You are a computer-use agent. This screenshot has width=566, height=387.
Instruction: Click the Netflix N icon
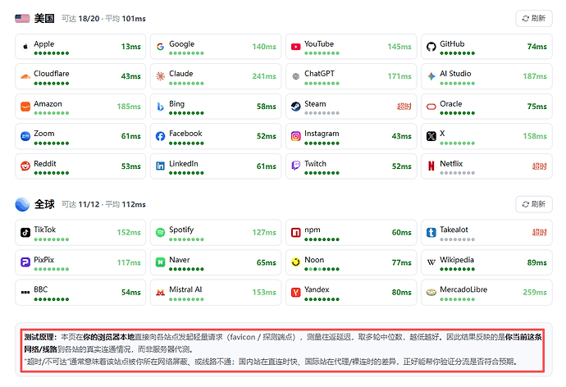pyautogui.click(x=431, y=166)
